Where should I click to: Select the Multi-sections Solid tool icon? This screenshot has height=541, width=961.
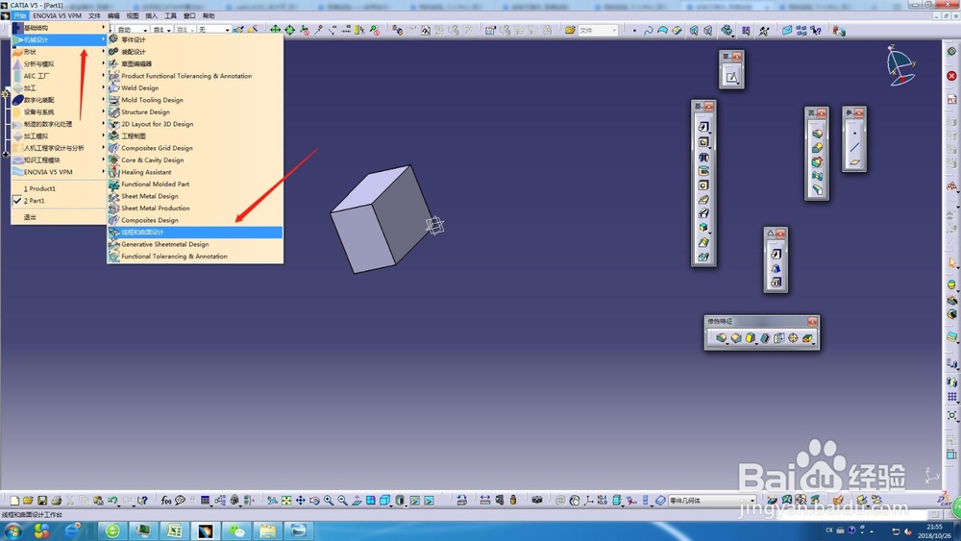pos(703,242)
